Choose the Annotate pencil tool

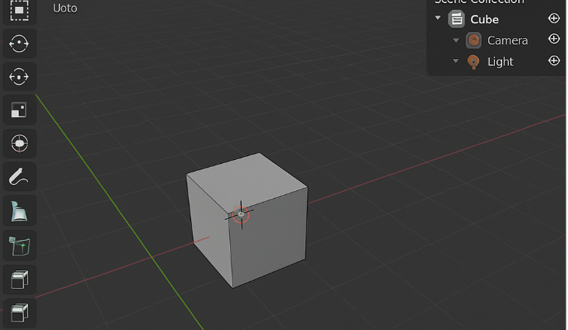(x=19, y=176)
